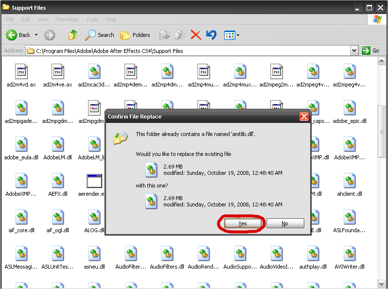This screenshot has height=289, width=388.
Task: Click the Address bar path field
Action: pyautogui.click(x=188, y=51)
